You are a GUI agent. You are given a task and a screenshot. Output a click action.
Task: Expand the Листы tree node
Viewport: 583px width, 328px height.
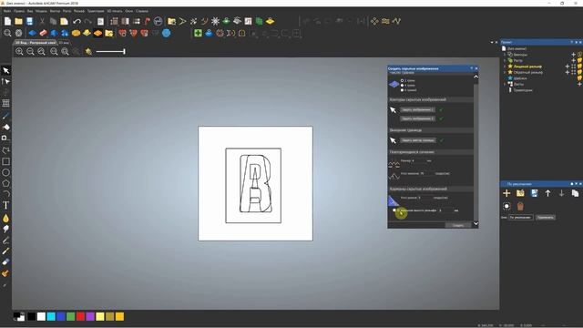point(505,84)
